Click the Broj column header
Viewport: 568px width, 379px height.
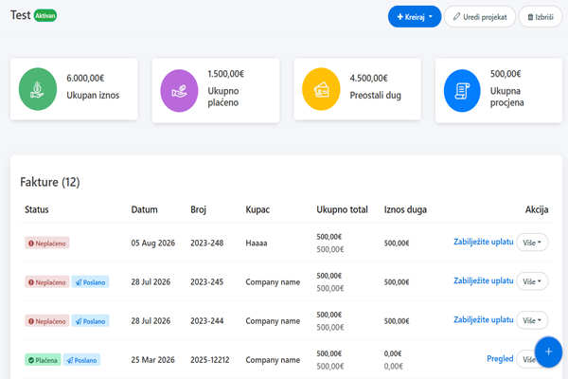pyautogui.click(x=198, y=209)
